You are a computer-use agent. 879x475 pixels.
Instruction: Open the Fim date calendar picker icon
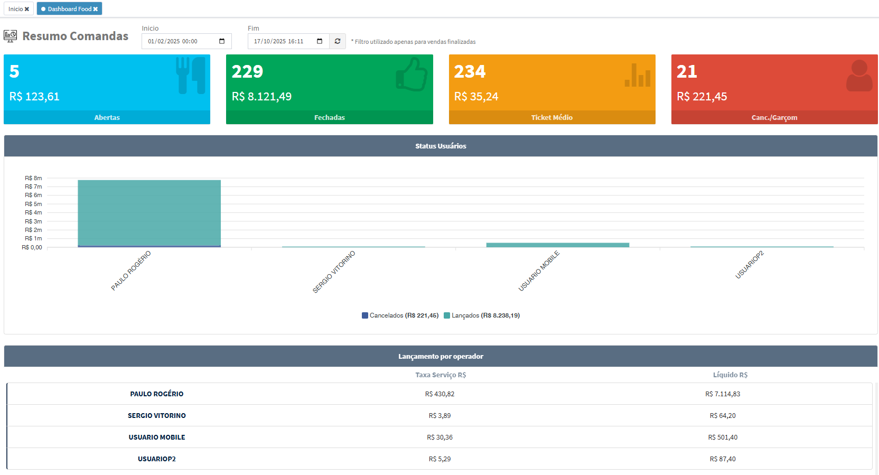pos(320,41)
